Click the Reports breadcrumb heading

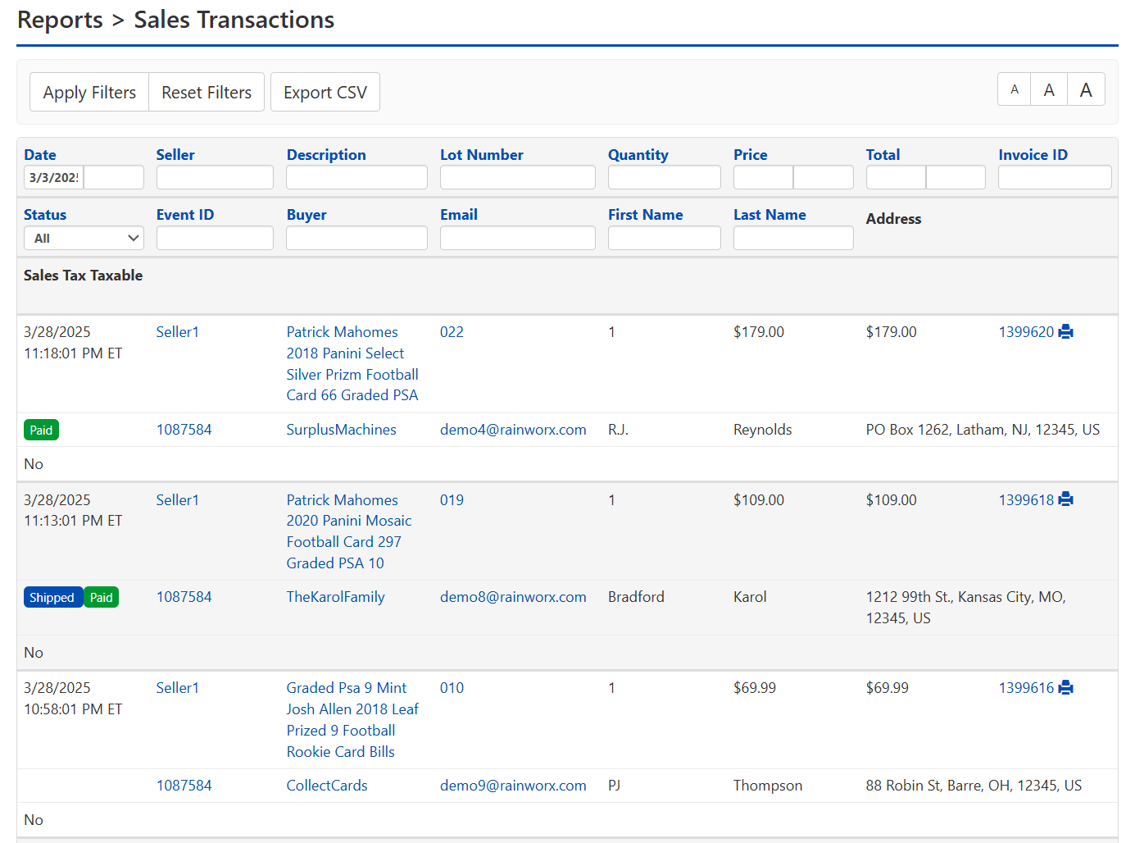click(60, 19)
